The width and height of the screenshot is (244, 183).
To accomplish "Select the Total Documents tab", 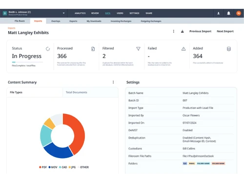I will click(90, 92).
